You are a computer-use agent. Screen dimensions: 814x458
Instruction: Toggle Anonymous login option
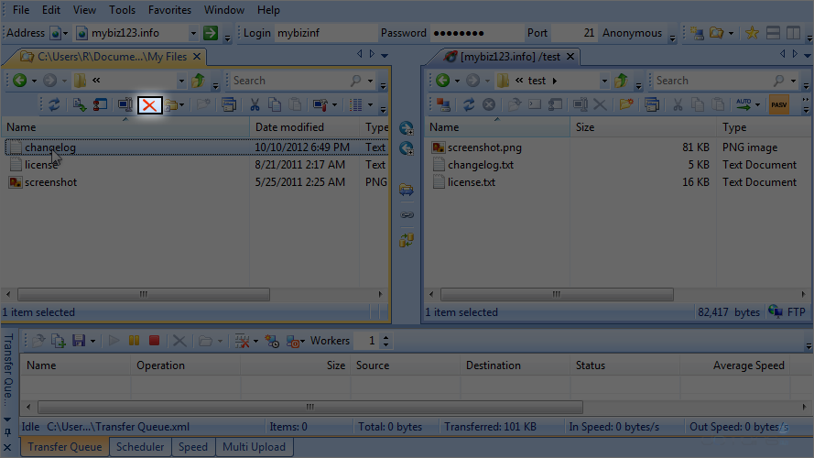(x=632, y=33)
